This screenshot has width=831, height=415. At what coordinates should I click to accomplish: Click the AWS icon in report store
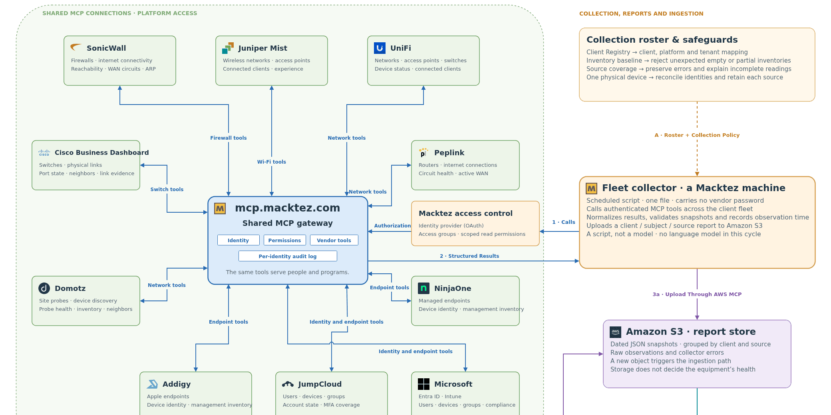tap(615, 332)
